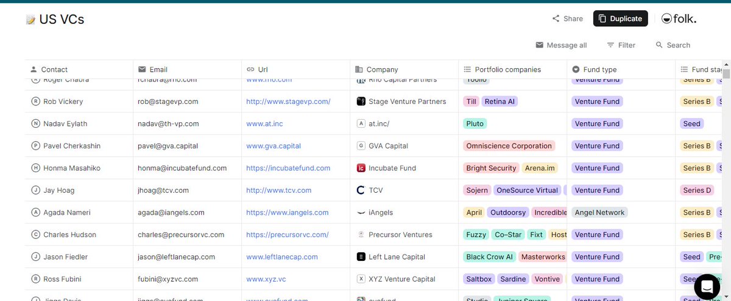Image resolution: width=731 pixels, height=301 pixels.
Task: Click the Retina AI portfolio tag
Action: pyautogui.click(x=500, y=102)
